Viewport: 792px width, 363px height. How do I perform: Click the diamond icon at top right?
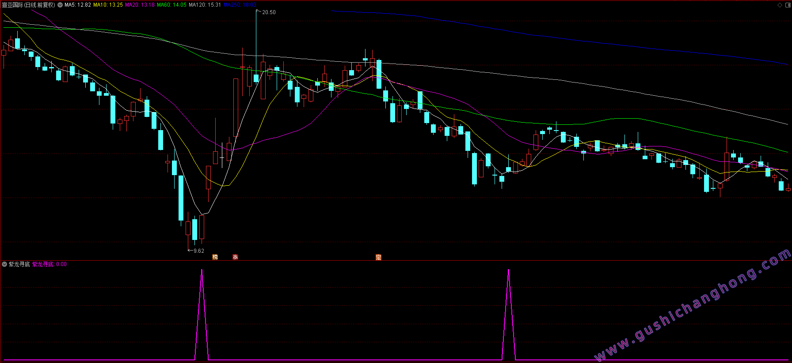(780, 5)
